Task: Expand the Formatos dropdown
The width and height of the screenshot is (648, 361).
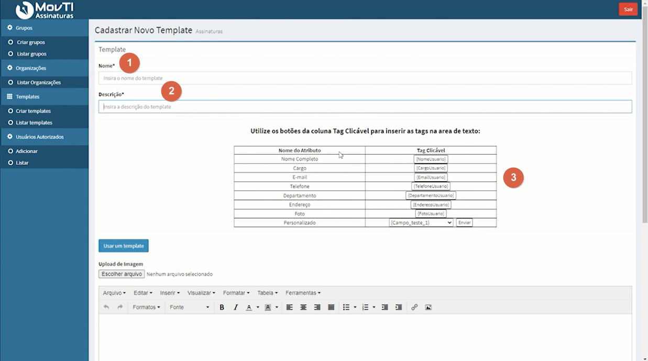Action: [146, 308]
